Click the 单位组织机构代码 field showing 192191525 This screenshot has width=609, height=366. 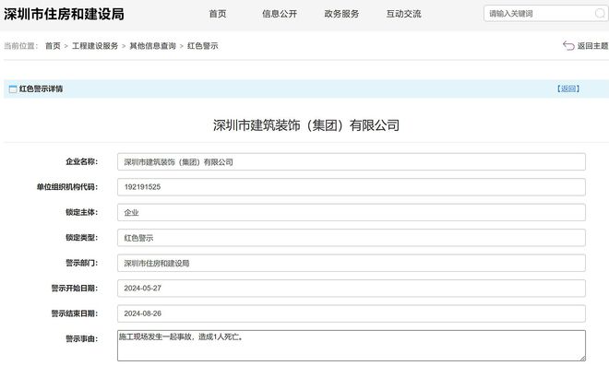click(352, 187)
